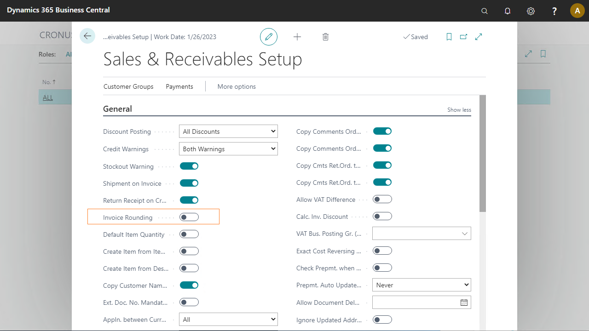Viewport: 589px width, 331px height.
Task: Click the back arrow button
Action: (x=87, y=36)
